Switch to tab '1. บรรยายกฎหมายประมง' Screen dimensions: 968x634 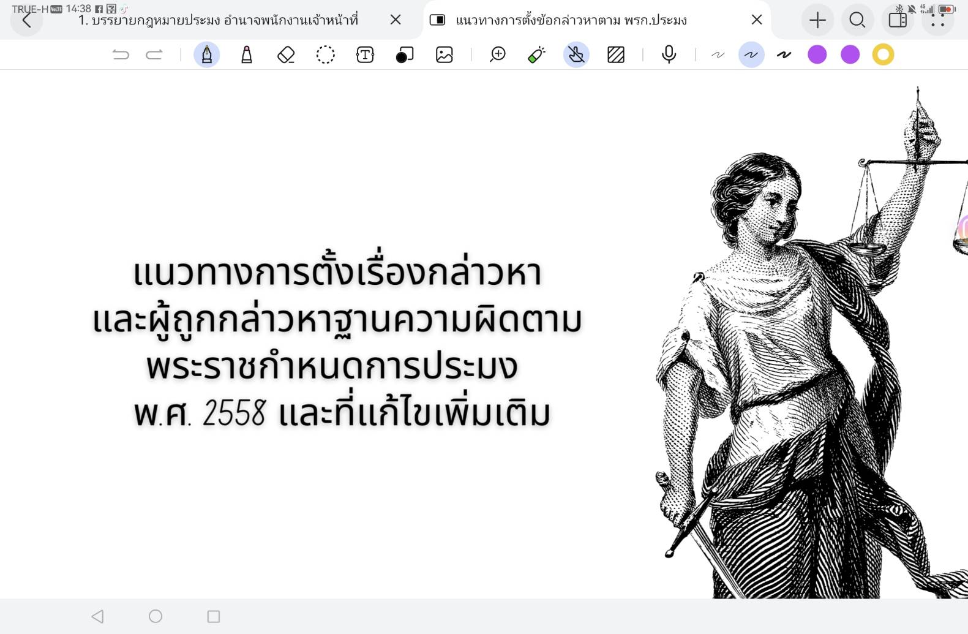click(217, 20)
